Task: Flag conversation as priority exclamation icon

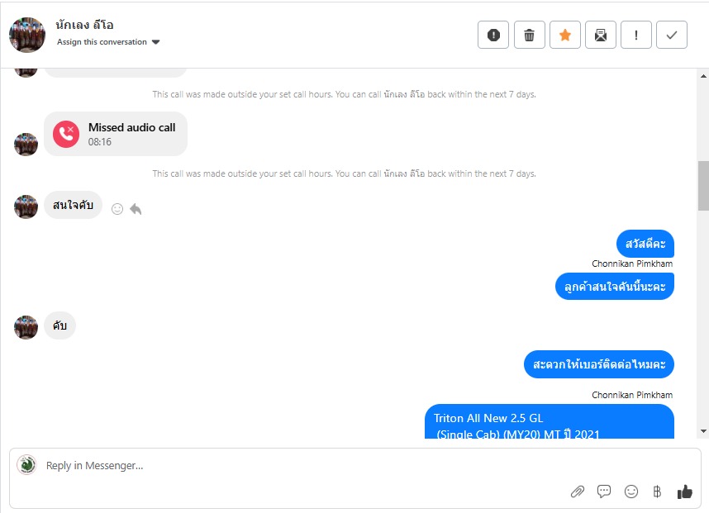Action: (636, 35)
